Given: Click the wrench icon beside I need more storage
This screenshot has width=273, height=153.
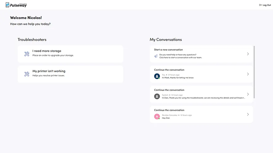Looking at the screenshot, I should (27, 54).
